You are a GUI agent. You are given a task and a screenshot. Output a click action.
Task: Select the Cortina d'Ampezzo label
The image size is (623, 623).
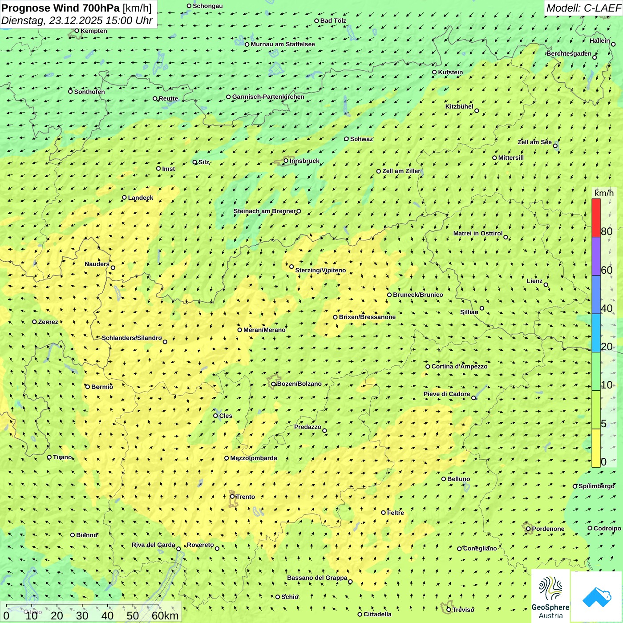pyautogui.click(x=459, y=366)
